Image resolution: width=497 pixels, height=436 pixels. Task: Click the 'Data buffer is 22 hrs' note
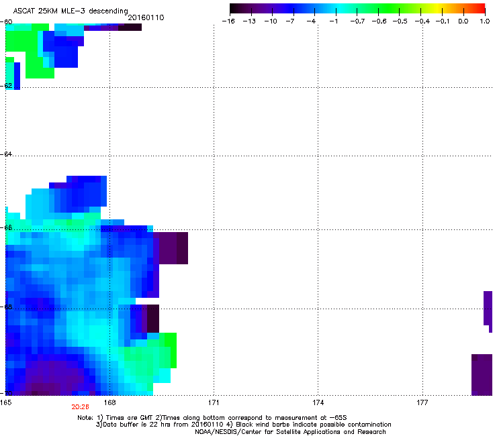243,425
